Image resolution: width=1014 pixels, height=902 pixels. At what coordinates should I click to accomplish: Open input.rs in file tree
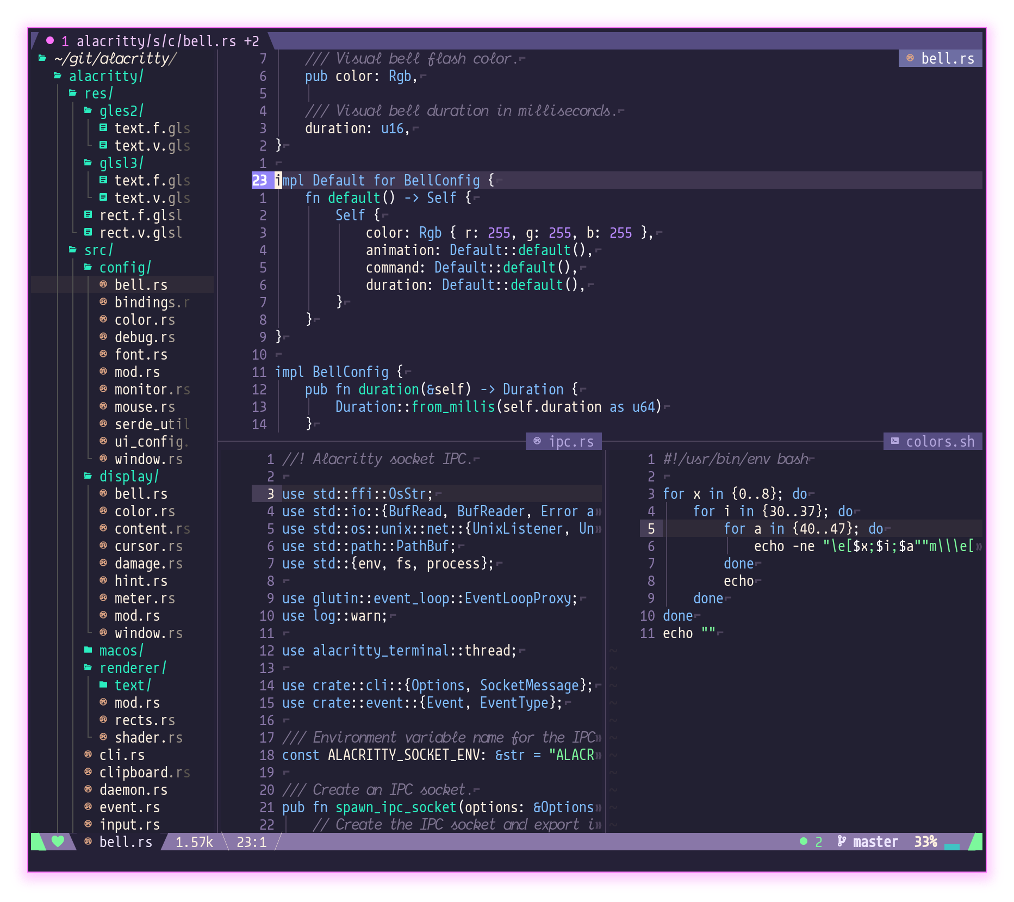coord(130,824)
